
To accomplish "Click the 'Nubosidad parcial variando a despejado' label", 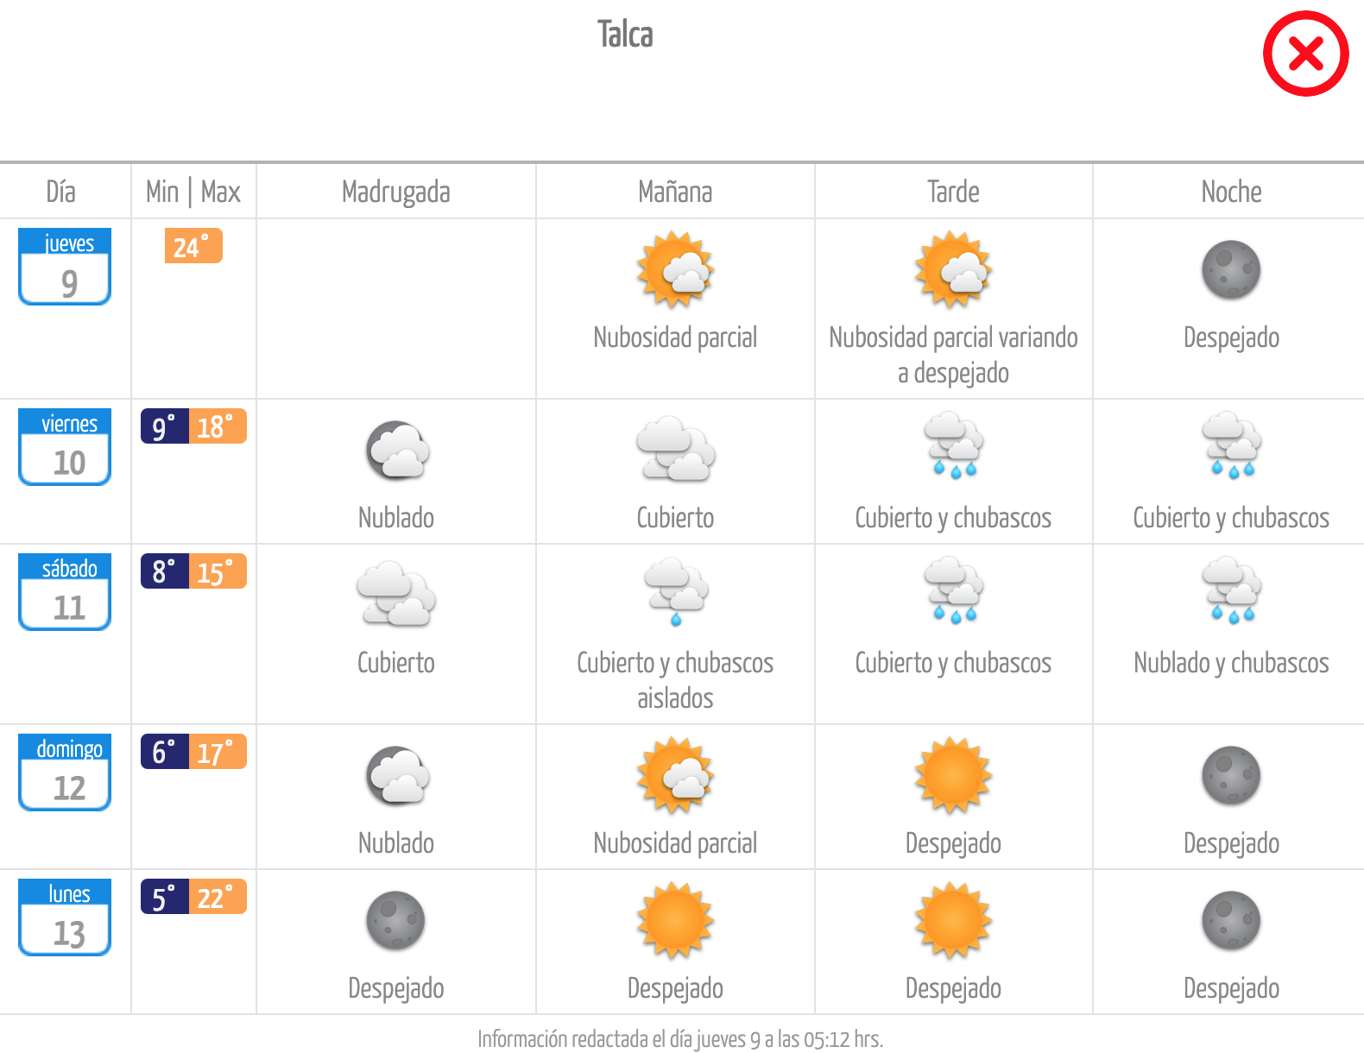I will click(x=953, y=355).
